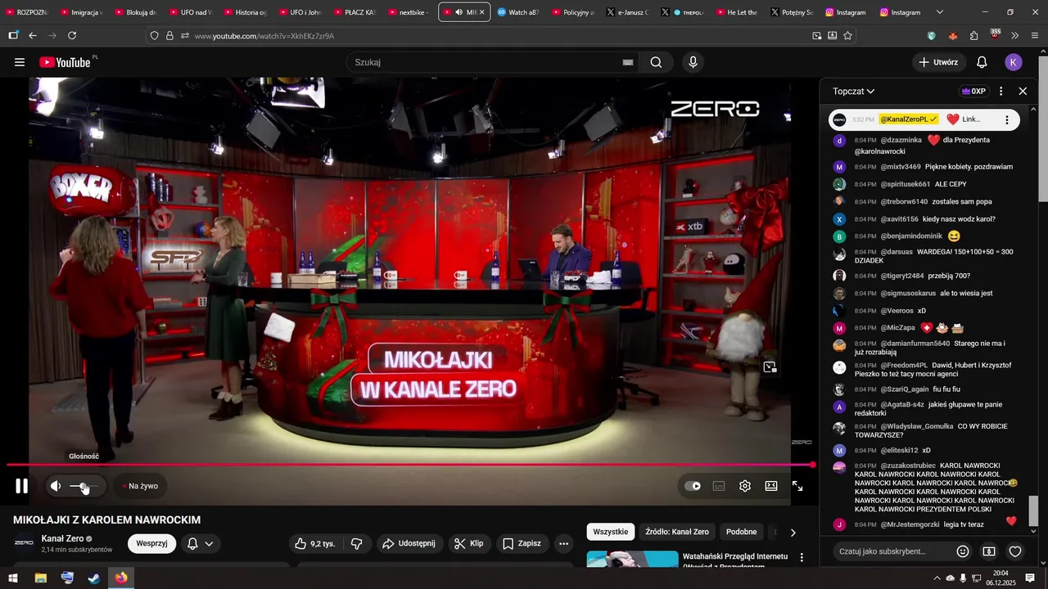Click 'Udostępnij' share button

coord(409,543)
